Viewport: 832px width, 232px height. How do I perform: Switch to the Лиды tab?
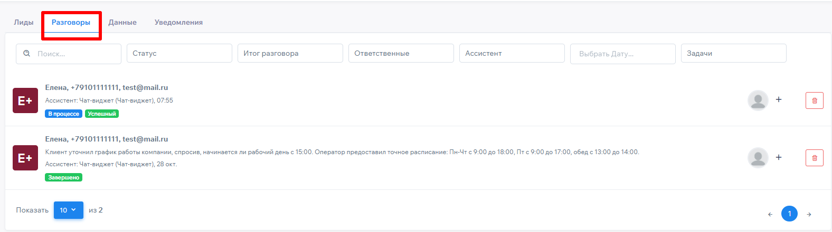pos(24,22)
